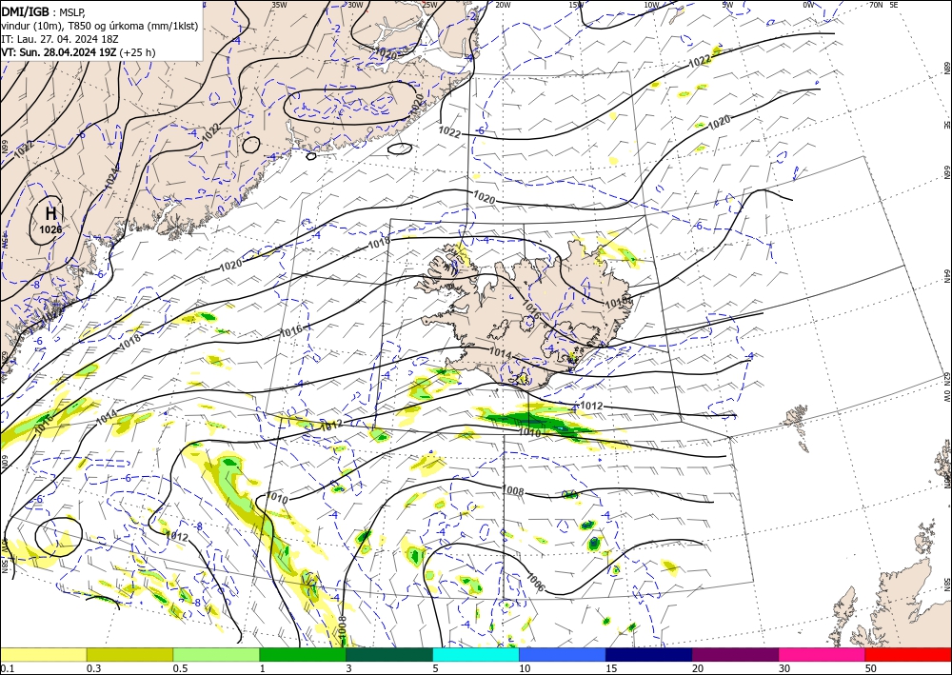
Task: Click the 30W longitude label
Action: tap(355, 5)
